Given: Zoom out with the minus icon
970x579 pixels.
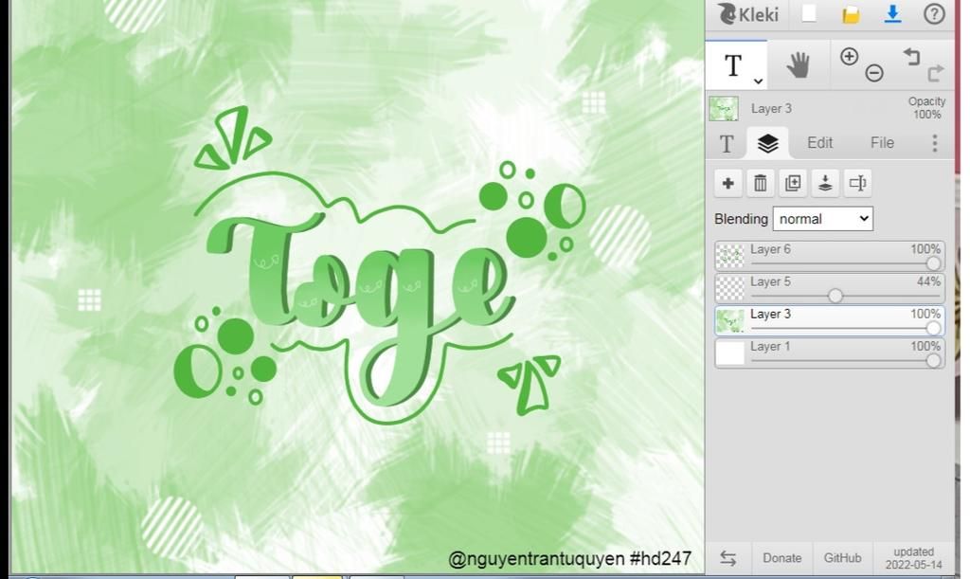Looking at the screenshot, I should pyautogui.click(x=874, y=73).
